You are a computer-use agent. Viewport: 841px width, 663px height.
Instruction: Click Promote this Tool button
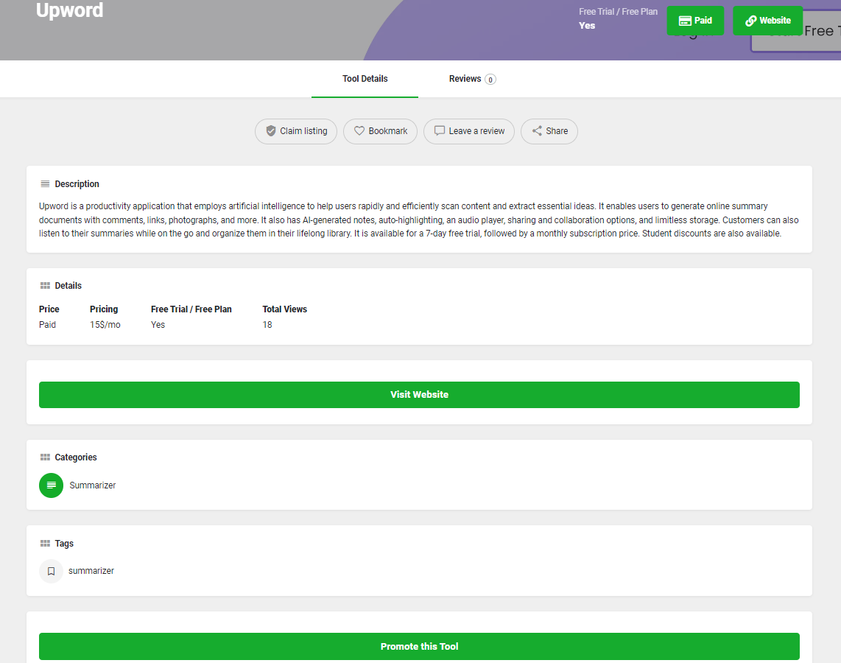click(419, 646)
